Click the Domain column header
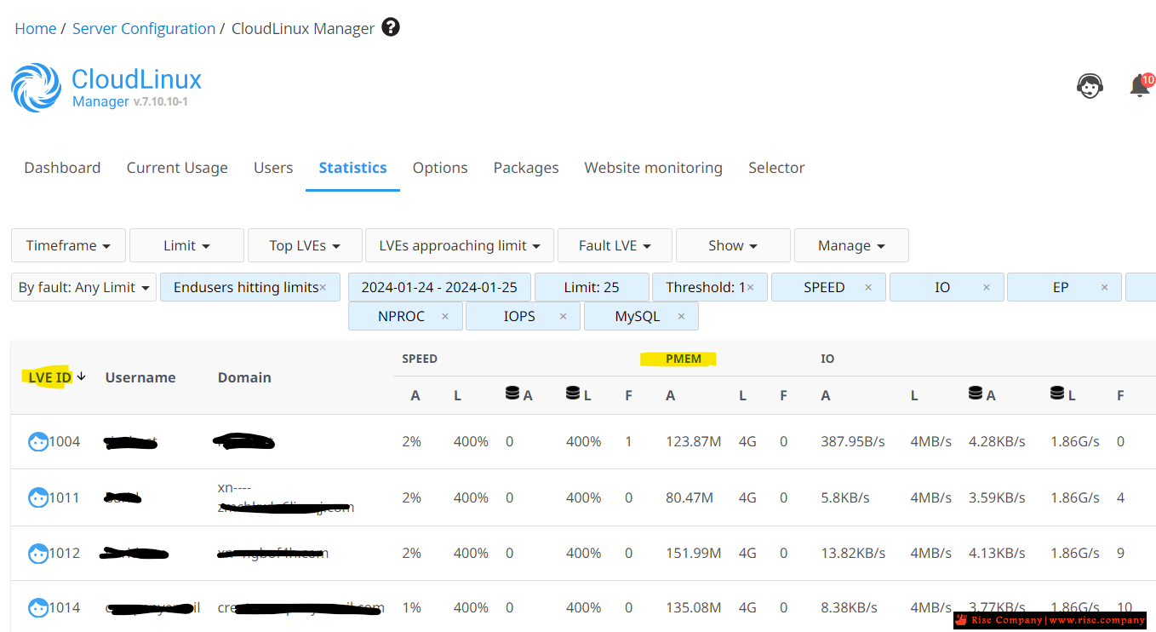The height and width of the screenshot is (632, 1156). click(244, 377)
